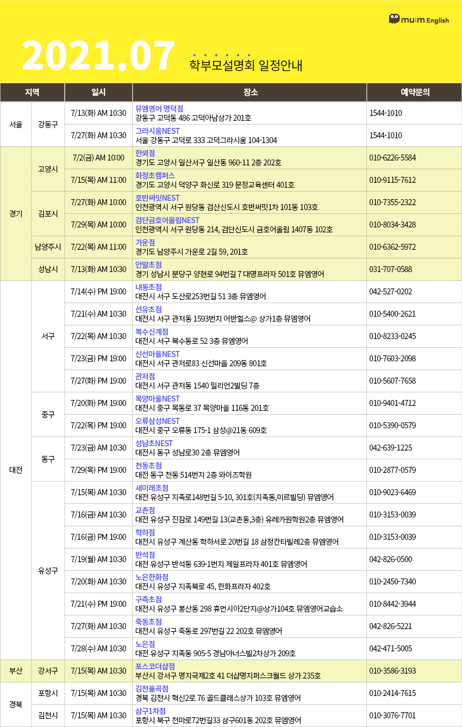The width and height of the screenshot is (462, 727).
Task: Open the 교촌점 link
Action: [x=145, y=510]
